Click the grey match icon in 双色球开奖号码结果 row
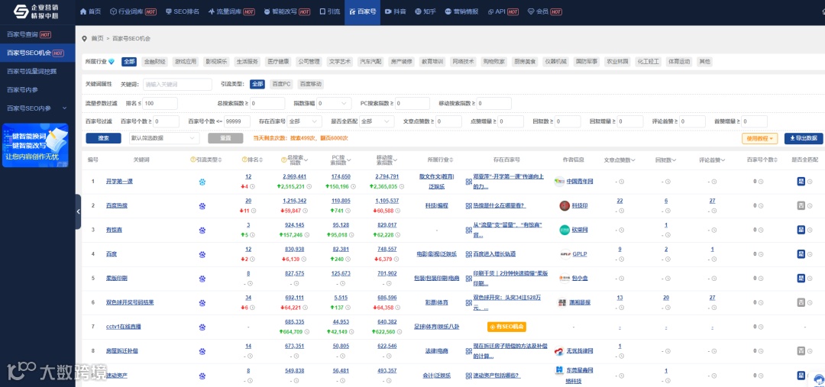The width and height of the screenshot is (825, 387). 801,302
